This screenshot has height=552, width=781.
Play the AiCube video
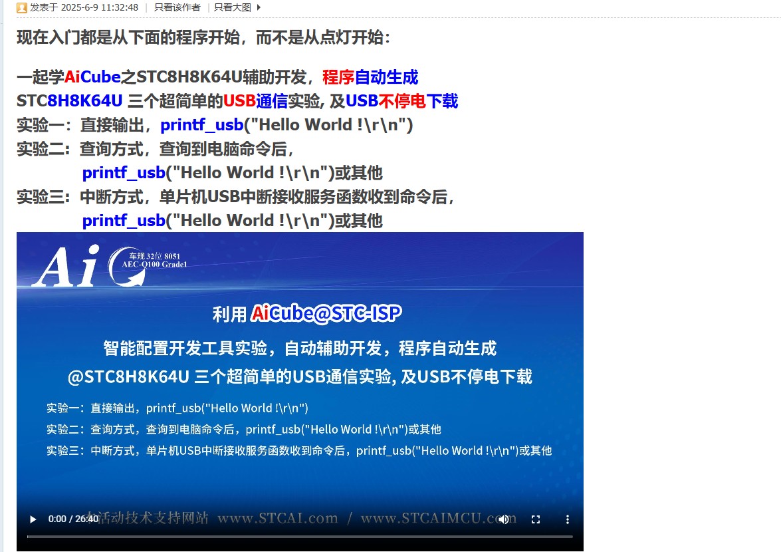coord(33,519)
